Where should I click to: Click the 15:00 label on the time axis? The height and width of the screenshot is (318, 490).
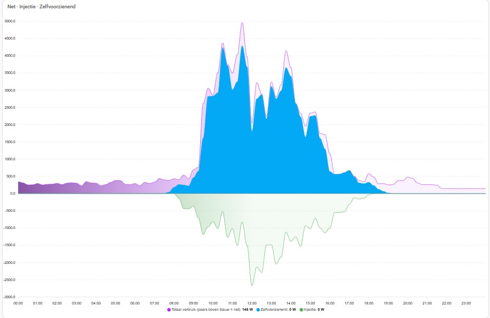click(310, 303)
